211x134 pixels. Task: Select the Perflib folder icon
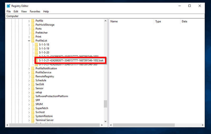[x=33, y=21]
